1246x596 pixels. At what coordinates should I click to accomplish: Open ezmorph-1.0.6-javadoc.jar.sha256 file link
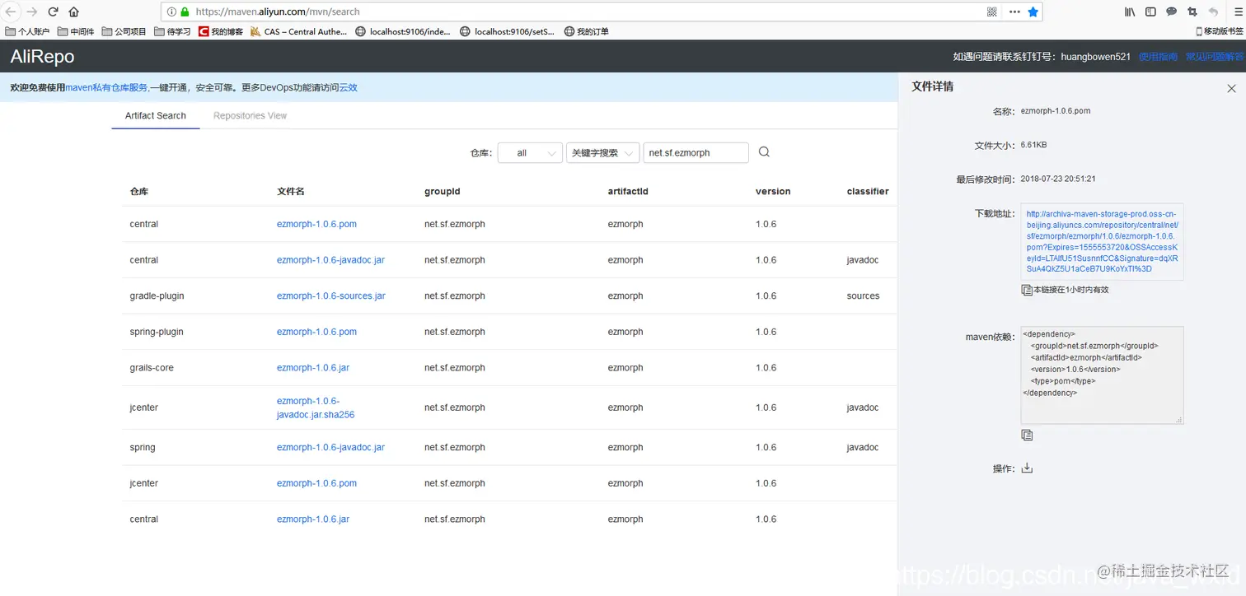point(316,407)
